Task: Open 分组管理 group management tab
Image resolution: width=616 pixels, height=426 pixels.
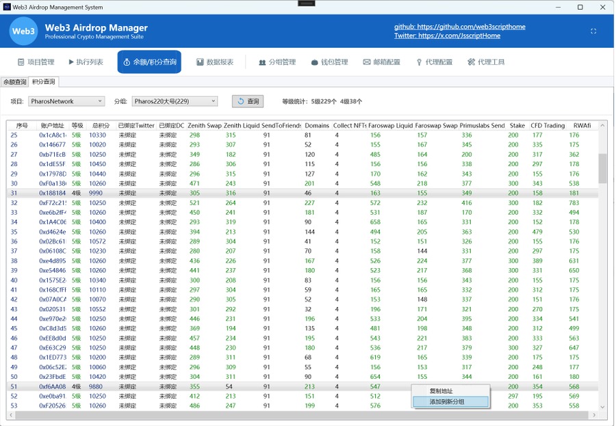Action: point(277,62)
